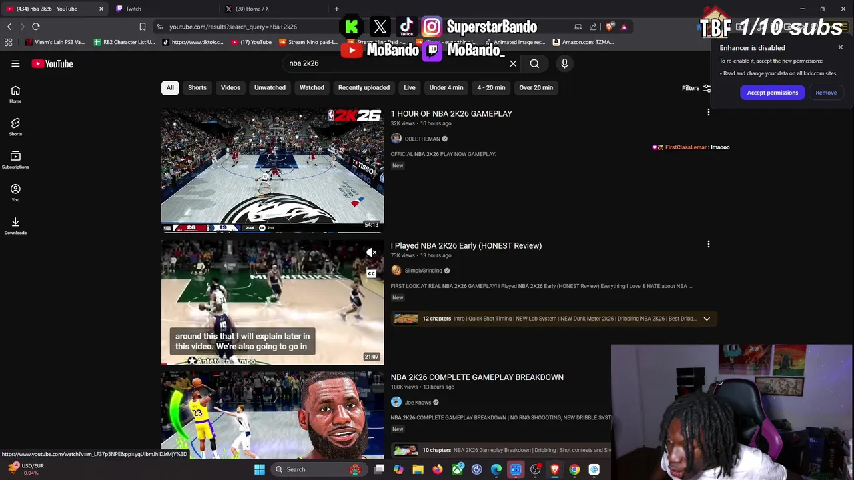Filter results by Under 4 min chip
This screenshot has height=480, width=854.
446,87
